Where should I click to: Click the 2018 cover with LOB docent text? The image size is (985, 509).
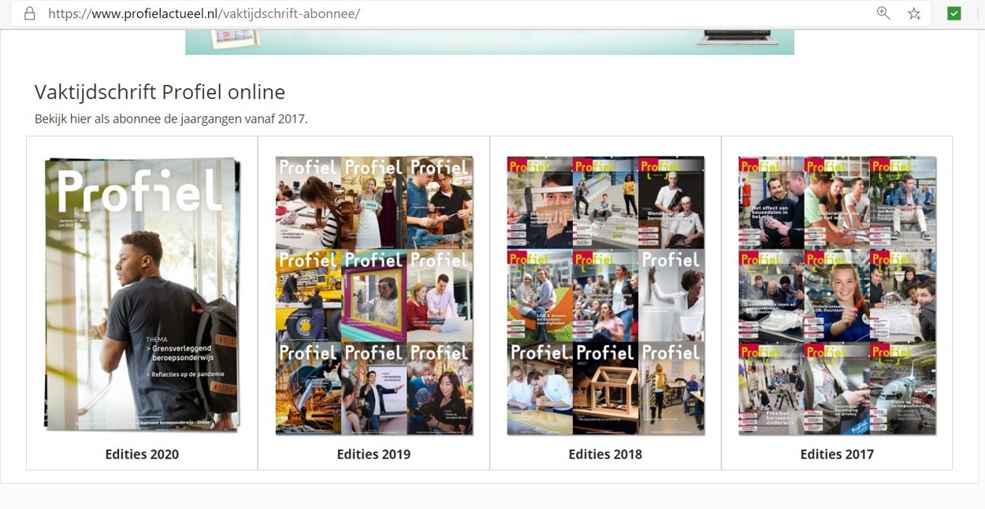540,295
